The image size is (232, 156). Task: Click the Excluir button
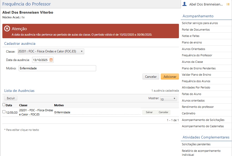tap(11, 98)
